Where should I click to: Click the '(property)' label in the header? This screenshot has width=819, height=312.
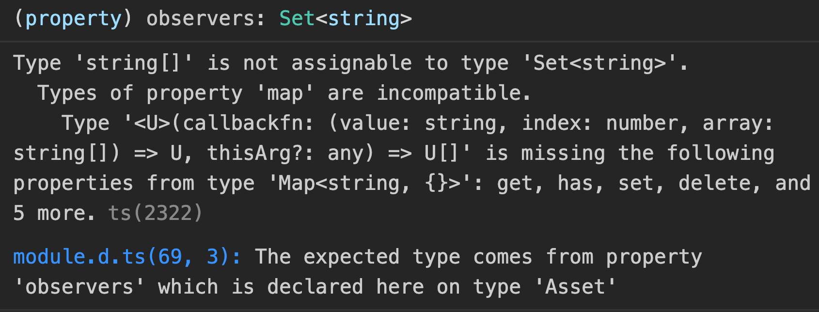click(x=73, y=18)
